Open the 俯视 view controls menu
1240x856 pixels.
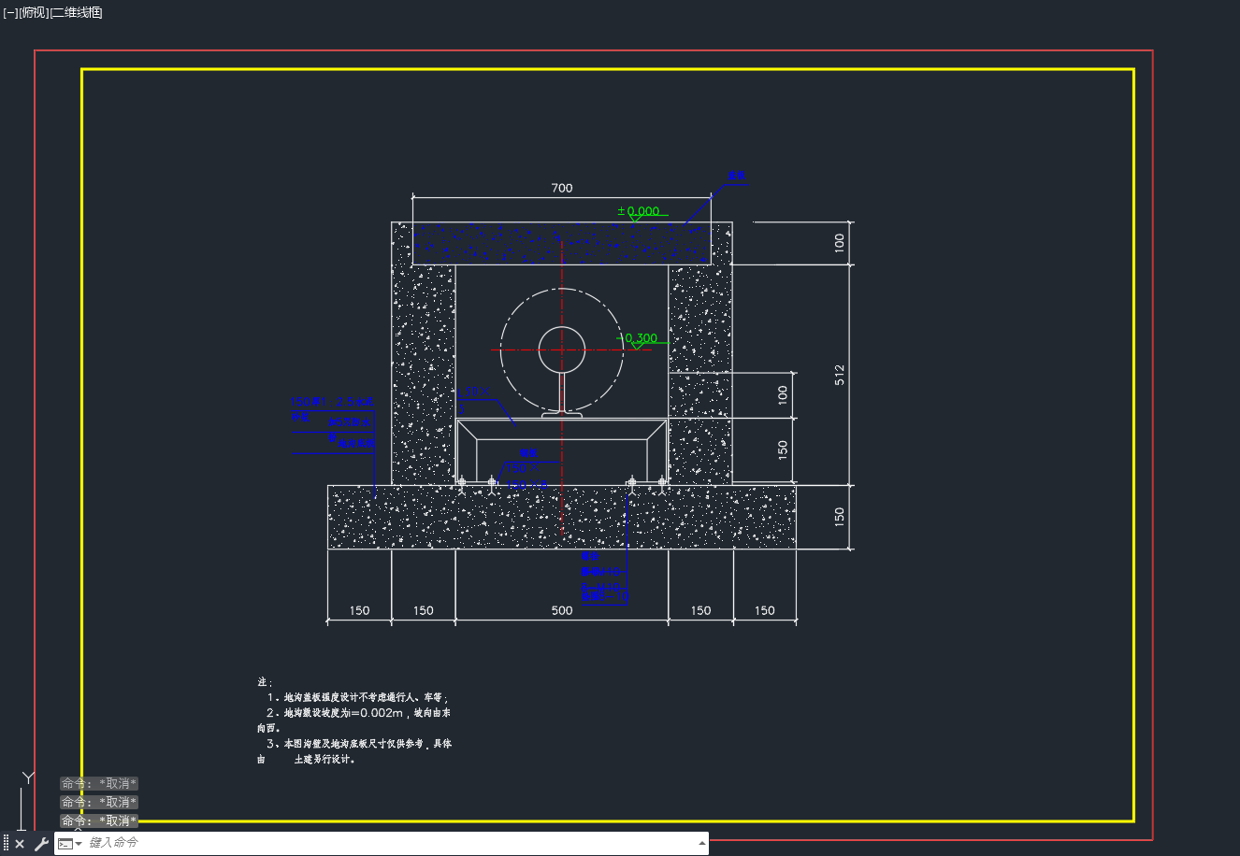click(34, 12)
